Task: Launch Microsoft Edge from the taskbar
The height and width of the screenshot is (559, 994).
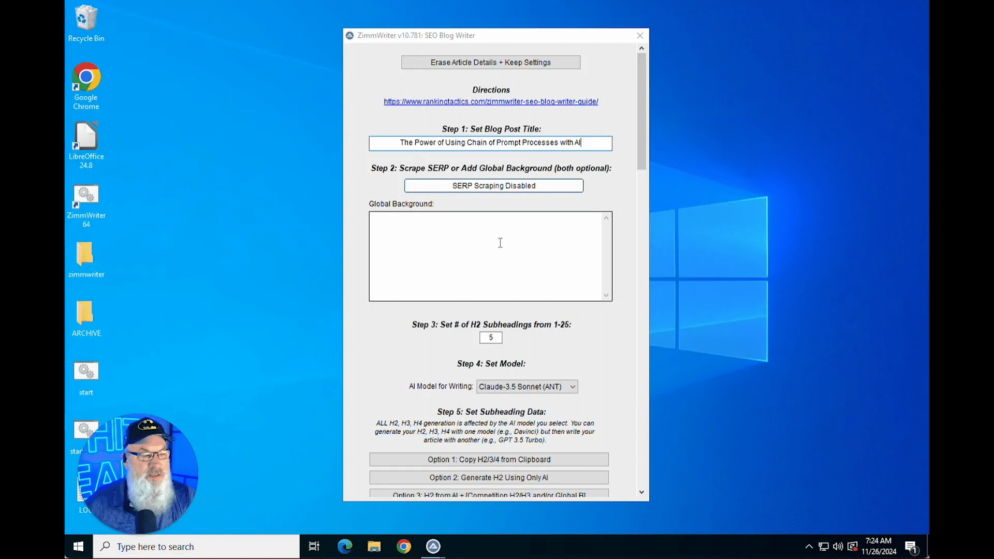Action: tap(345, 547)
